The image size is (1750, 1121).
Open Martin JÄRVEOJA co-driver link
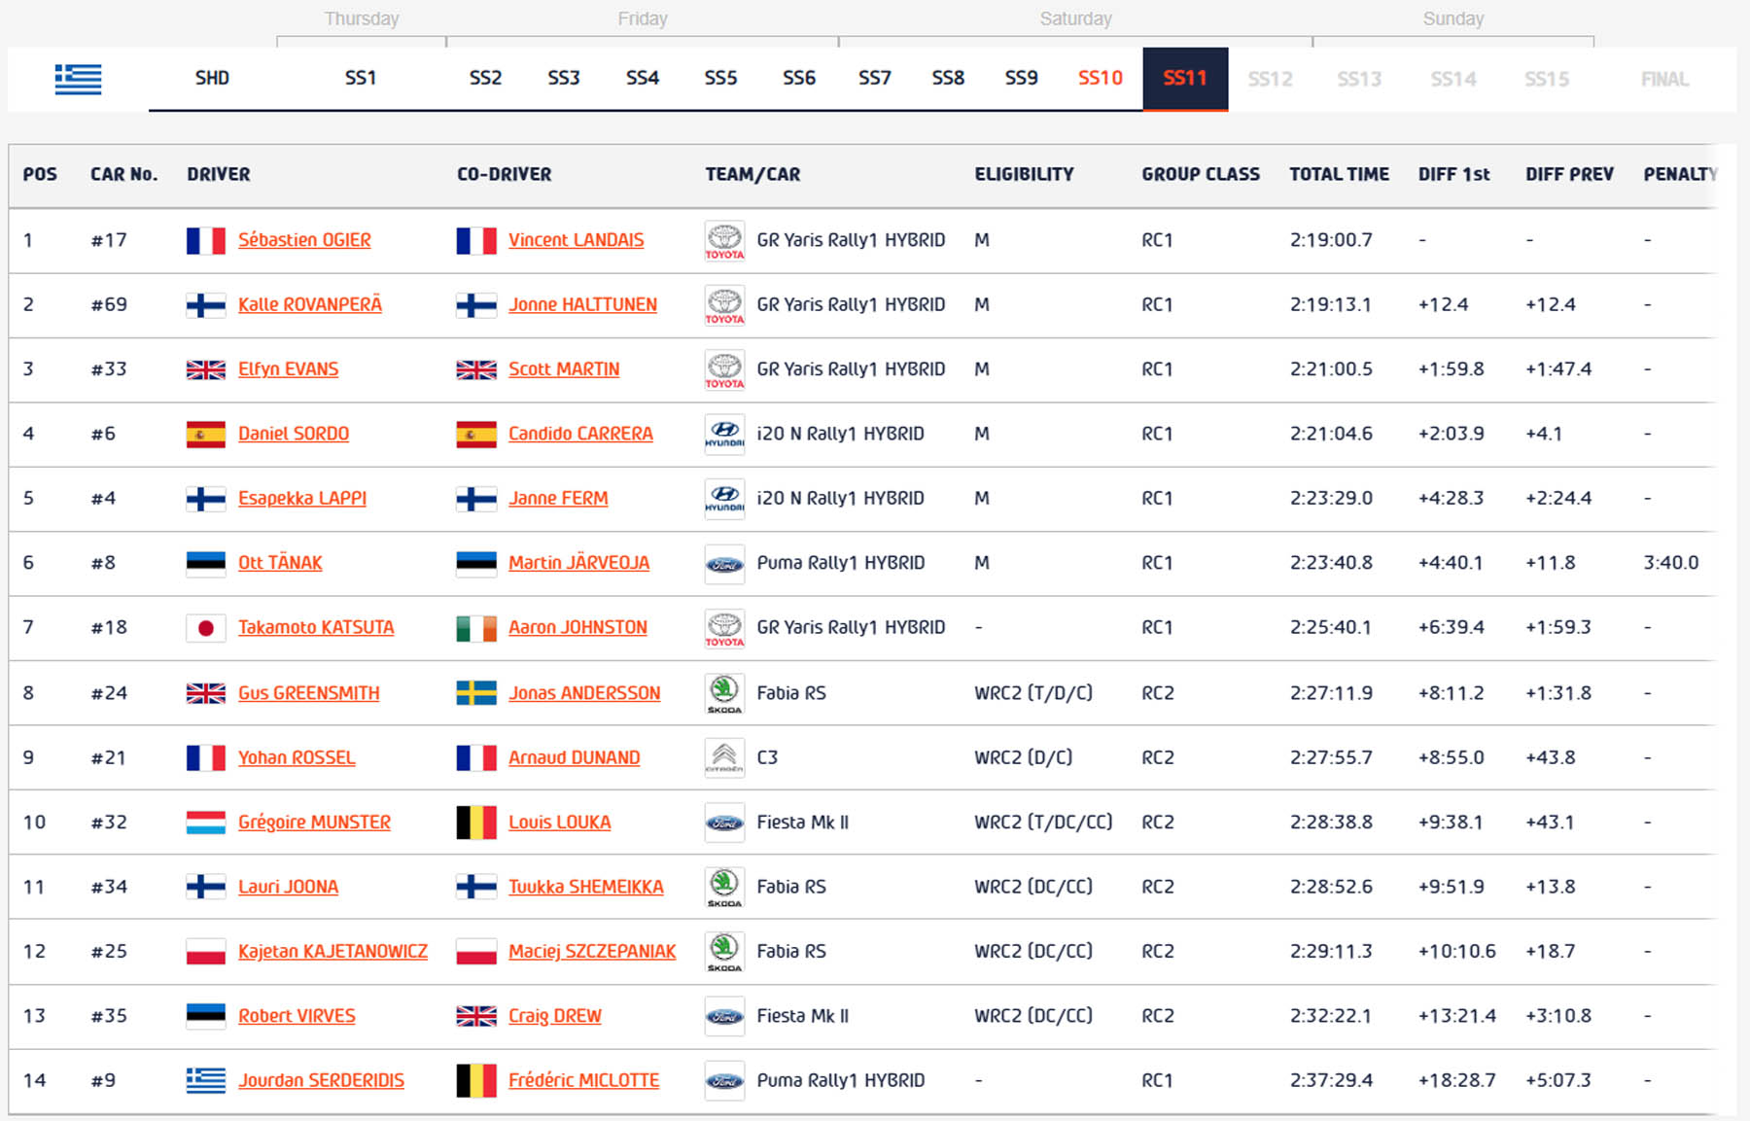click(x=578, y=563)
